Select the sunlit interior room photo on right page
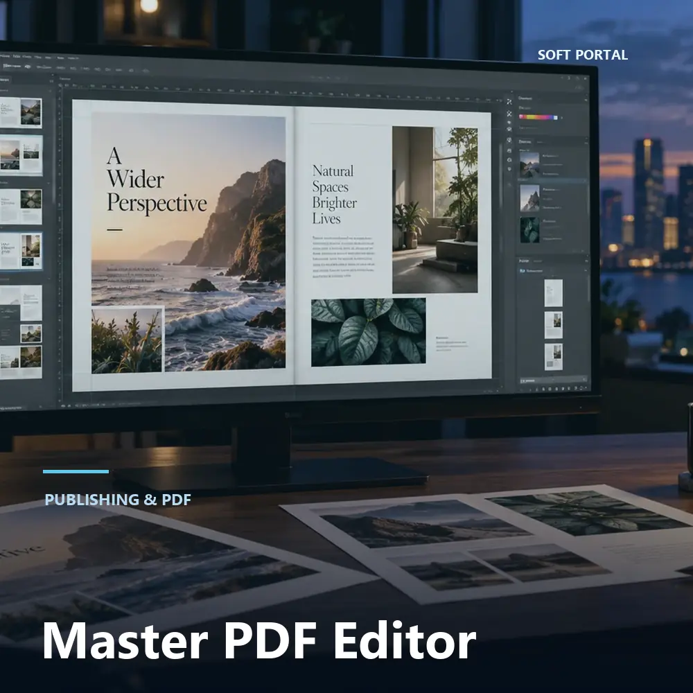The height and width of the screenshot is (693, 693). pos(435,209)
